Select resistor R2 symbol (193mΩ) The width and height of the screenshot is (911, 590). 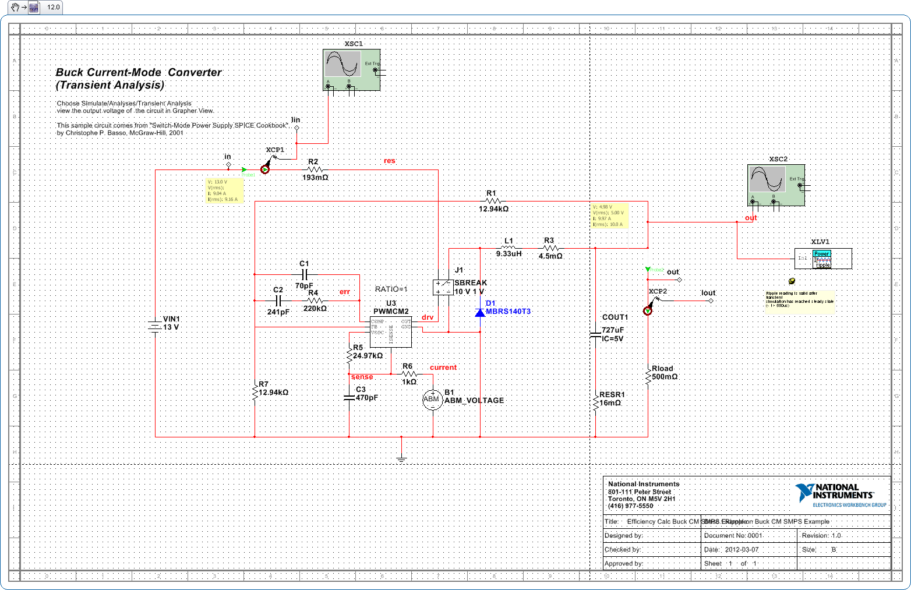(x=315, y=169)
